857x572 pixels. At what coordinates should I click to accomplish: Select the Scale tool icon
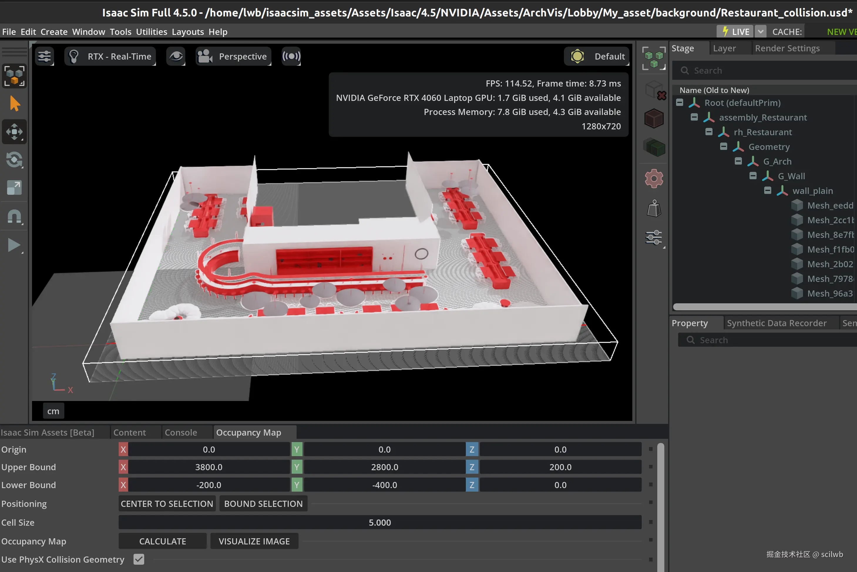point(14,188)
